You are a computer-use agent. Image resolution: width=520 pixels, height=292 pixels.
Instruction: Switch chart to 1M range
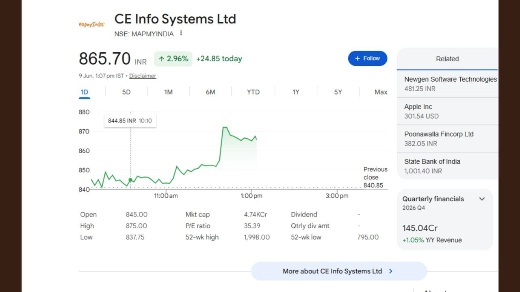pos(168,92)
